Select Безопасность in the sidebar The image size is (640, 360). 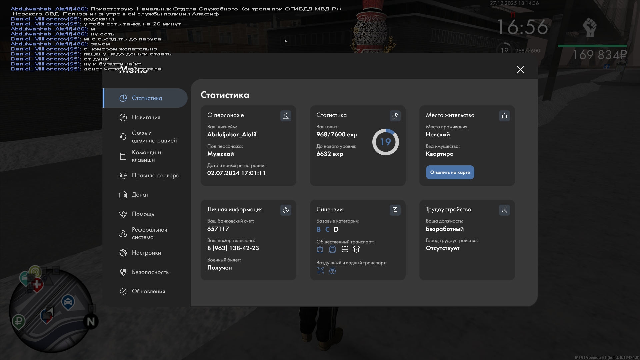(150, 272)
